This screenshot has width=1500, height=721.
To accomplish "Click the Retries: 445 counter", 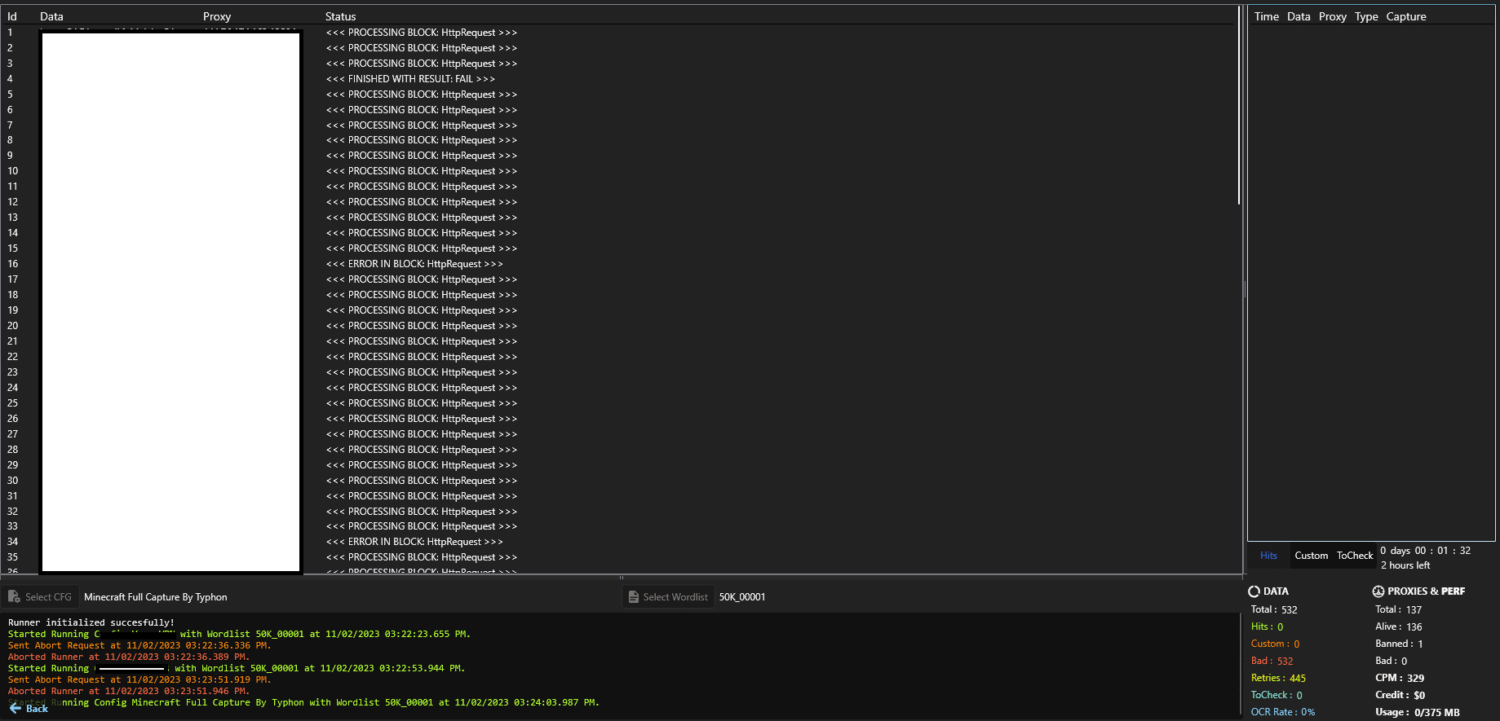I will [x=1278, y=678].
